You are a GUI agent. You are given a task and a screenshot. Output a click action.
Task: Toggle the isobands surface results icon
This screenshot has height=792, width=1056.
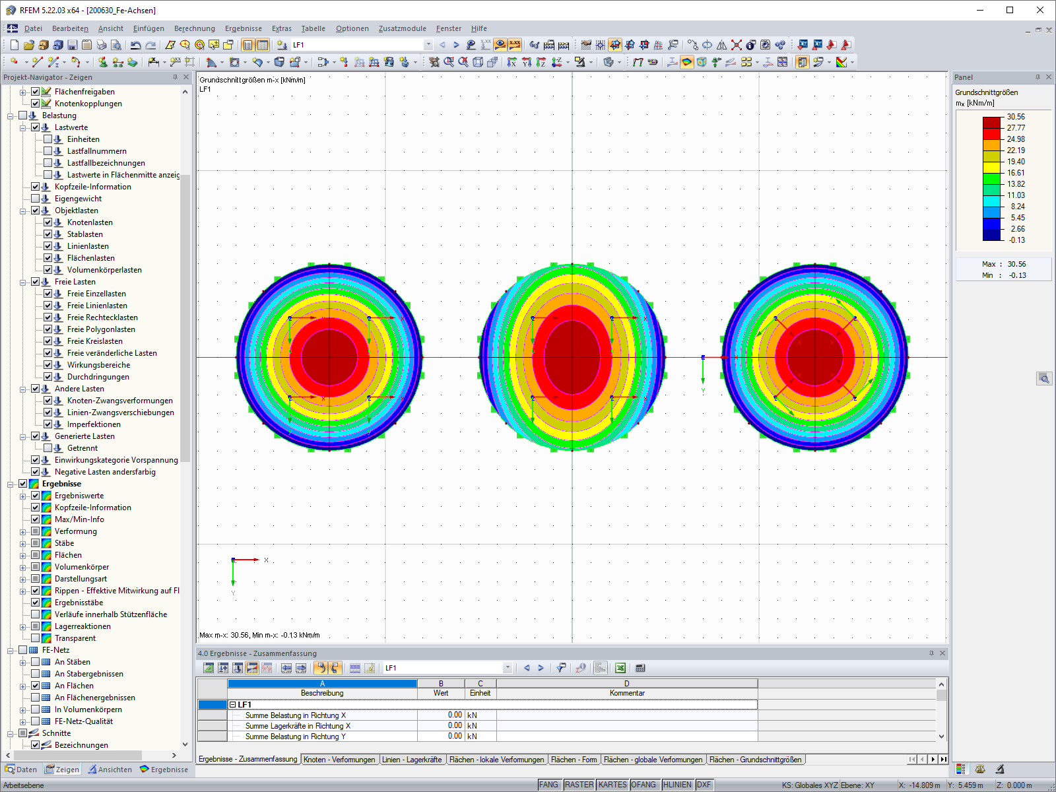pyautogui.click(x=687, y=62)
